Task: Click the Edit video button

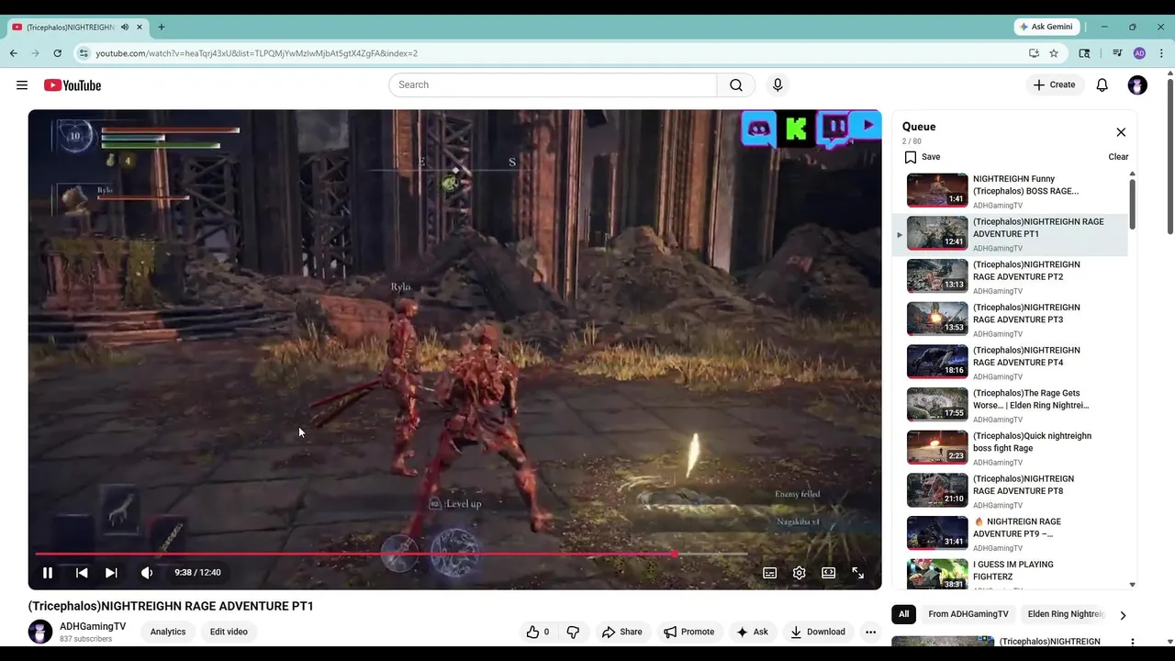Action: pos(229,632)
